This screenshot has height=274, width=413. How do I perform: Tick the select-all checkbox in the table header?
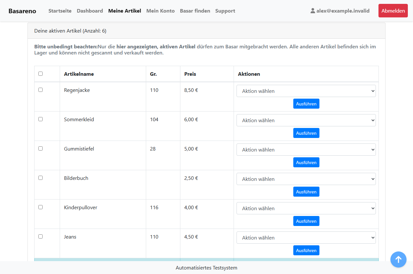tap(40, 73)
